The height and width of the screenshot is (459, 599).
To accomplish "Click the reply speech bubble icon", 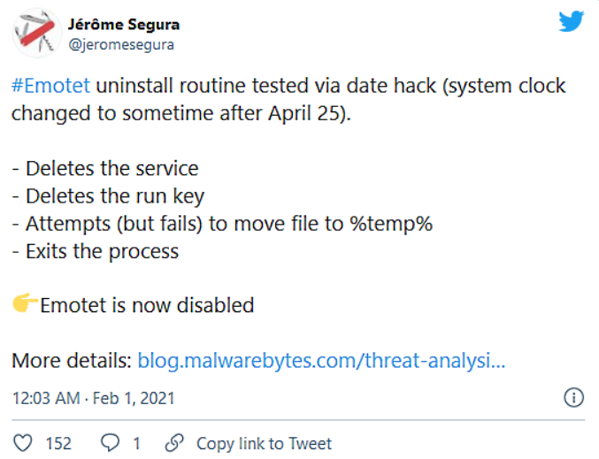I will 110,442.
